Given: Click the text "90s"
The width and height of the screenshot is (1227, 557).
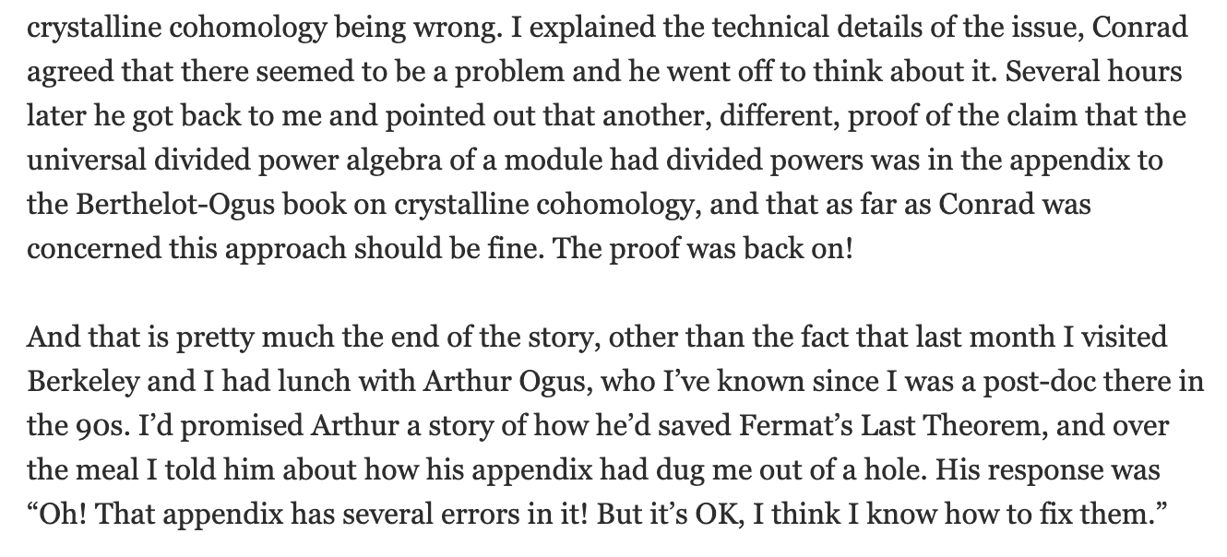Looking at the screenshot, I should pyautogui.click(x=93, y=426).
